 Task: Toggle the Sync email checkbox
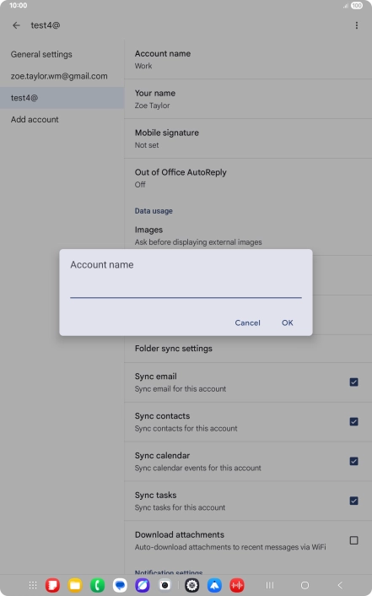353,382
